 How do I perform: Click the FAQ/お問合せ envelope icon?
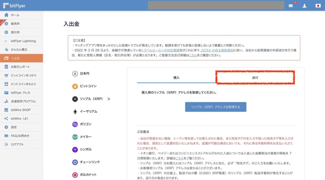(x=6, y=136)
